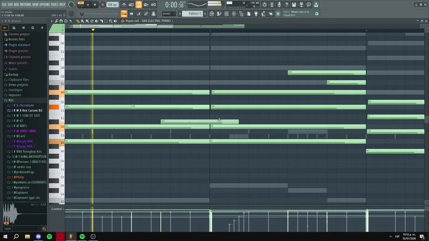The height and width of the screenshot is (241, 429).
Task: Click the render/export save-as icon
Action: tap(301, 5)
